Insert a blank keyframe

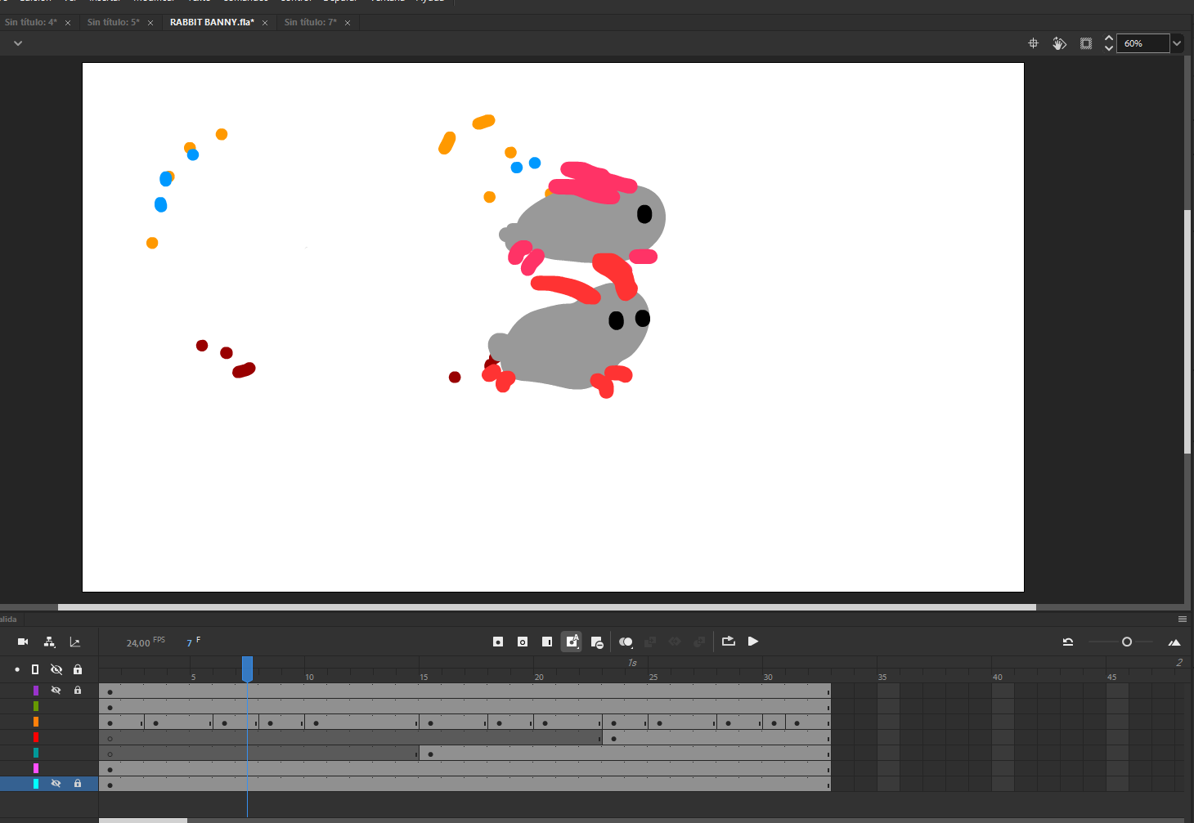(523, 642)
